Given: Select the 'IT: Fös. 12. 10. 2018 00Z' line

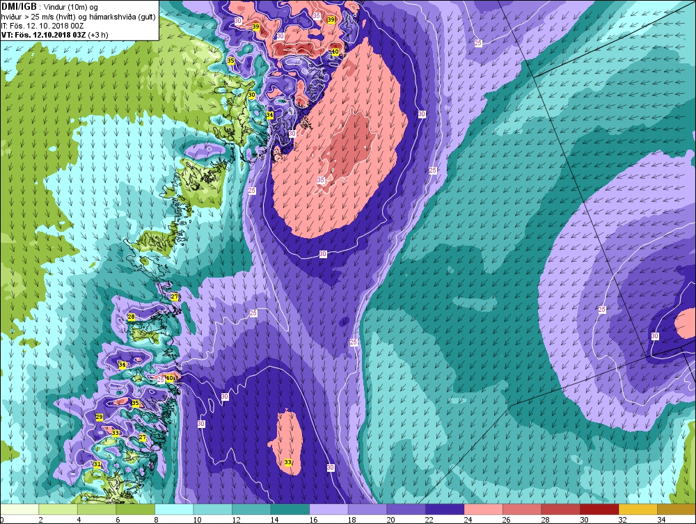Looking at the screenshot, I should [42, 26].
